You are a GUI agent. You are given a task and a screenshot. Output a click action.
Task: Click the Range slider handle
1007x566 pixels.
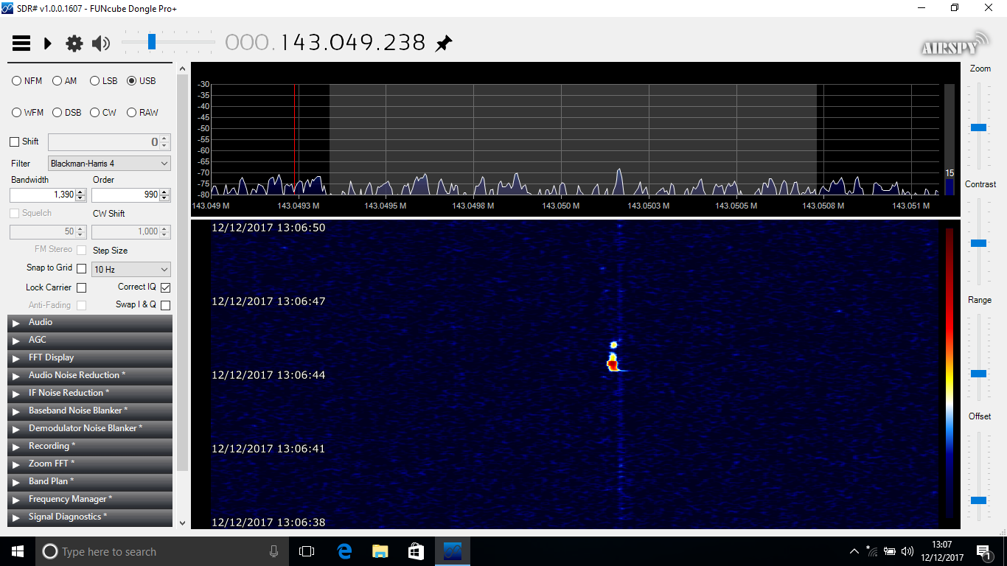coord(978,374)
